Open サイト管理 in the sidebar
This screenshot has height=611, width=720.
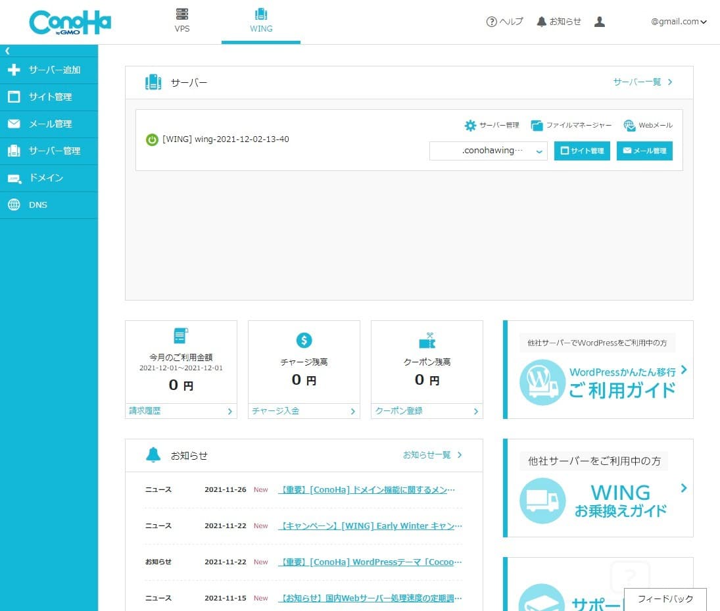(x=49, y=97)
